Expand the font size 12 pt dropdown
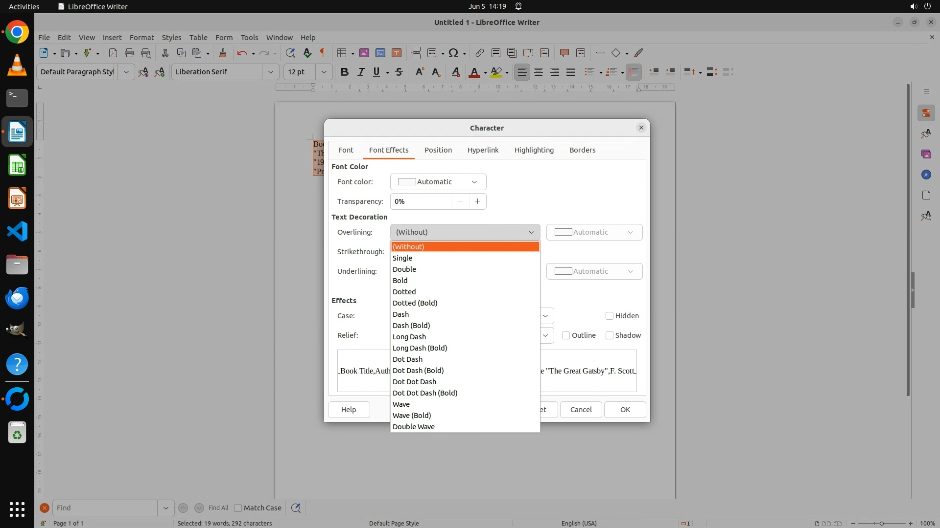The height and width of the screenshot is (528, 940). (x=324, y=72)
